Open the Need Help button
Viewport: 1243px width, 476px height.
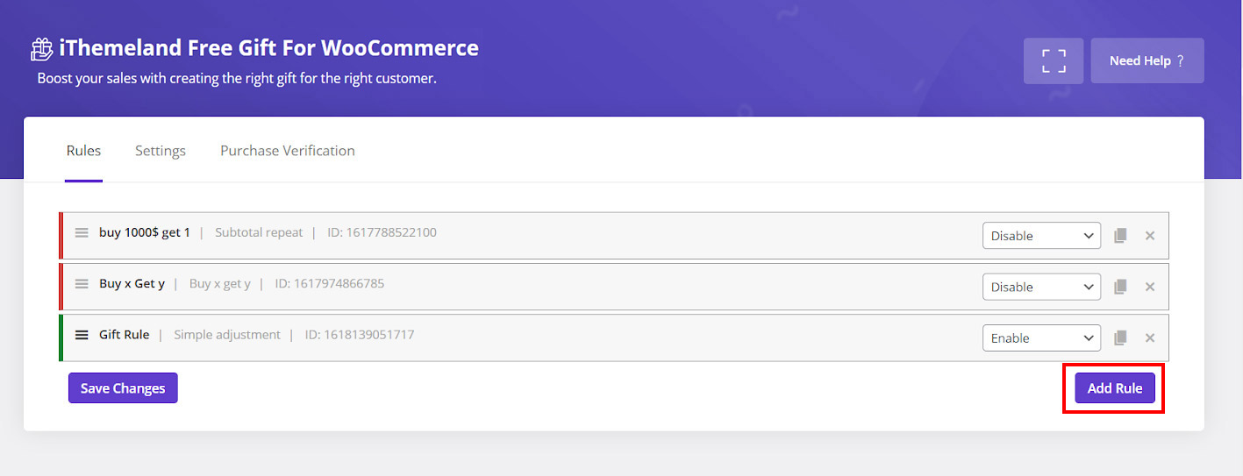click(1147, 60)
